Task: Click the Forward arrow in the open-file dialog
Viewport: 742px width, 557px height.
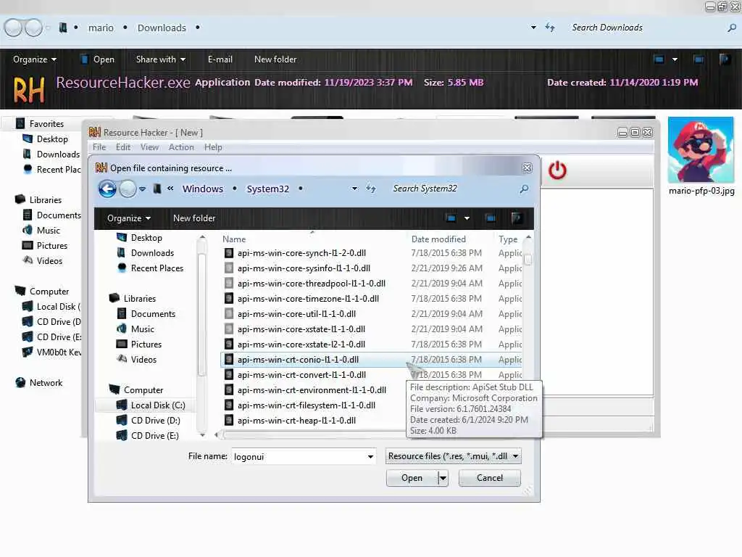Action: click(x=128, y=189)
